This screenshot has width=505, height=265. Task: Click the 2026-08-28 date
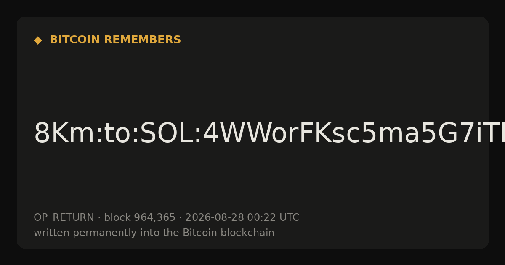214,217
